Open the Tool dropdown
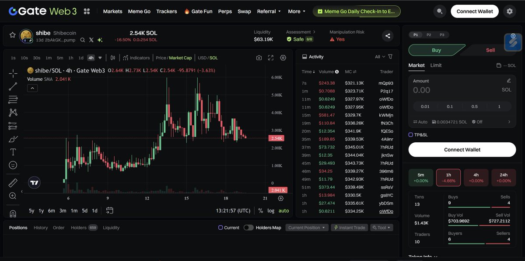The width and height of the screenshot is (525, 261). 381,227
